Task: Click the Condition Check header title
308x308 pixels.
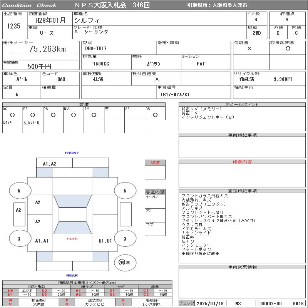Action: [x=29, y=5]
